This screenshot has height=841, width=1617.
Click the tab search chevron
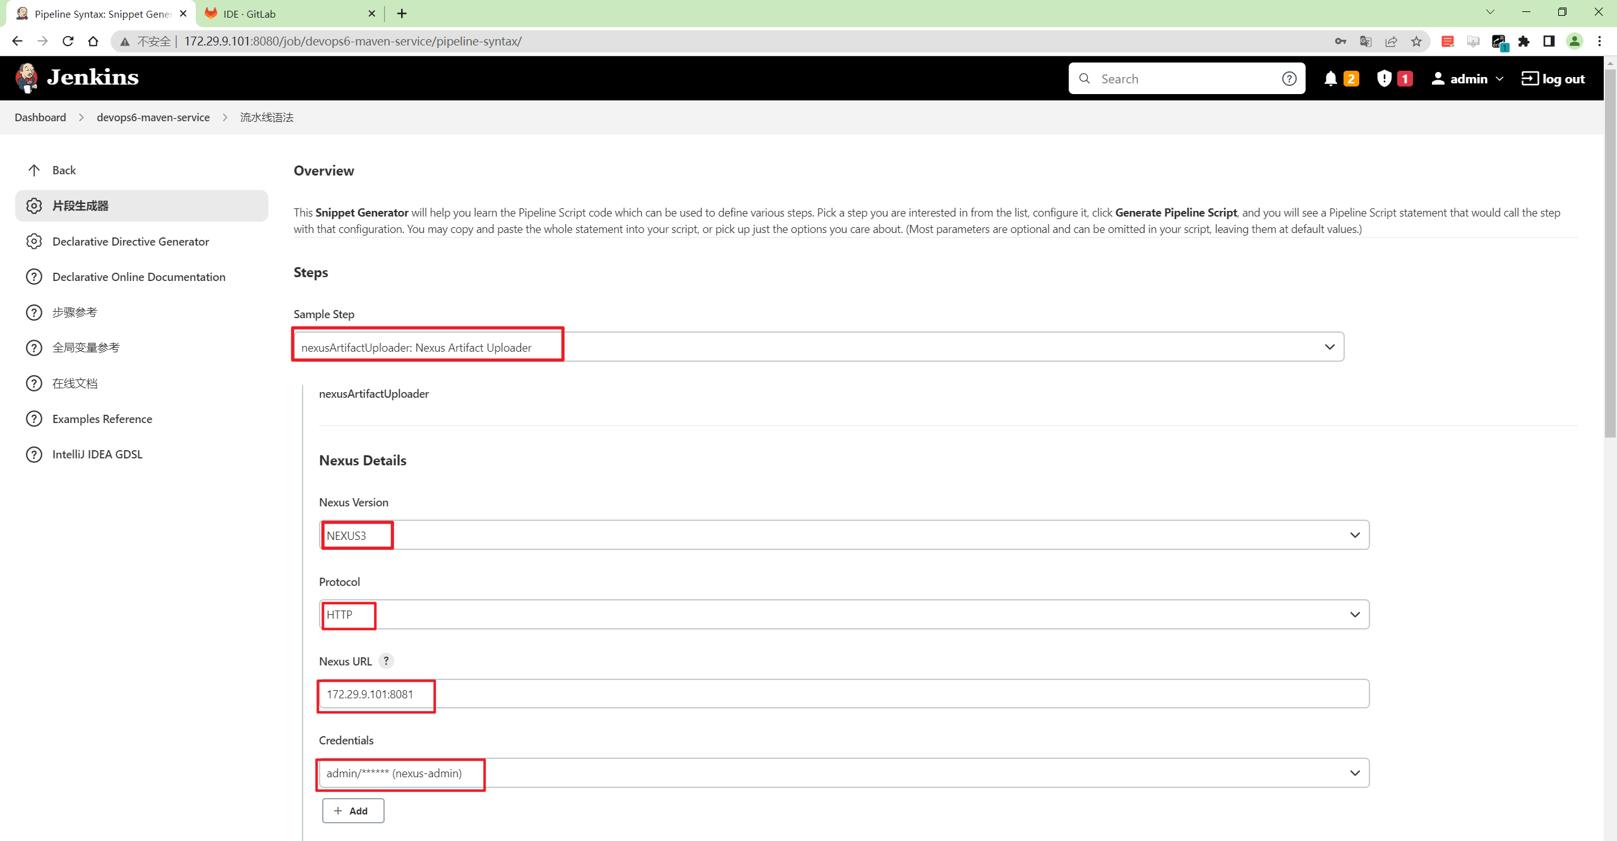[x=1490, y=12]
